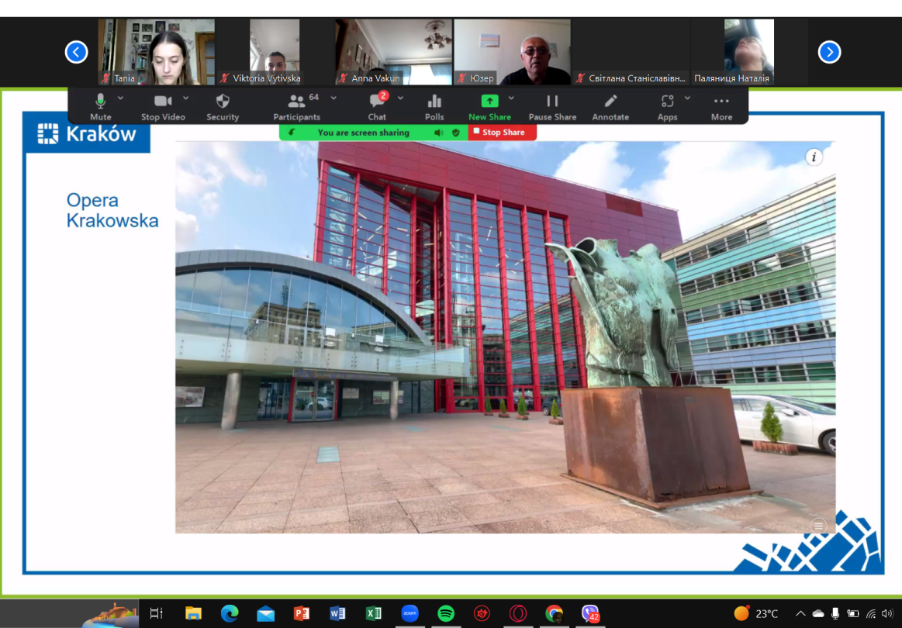Click the info 'i' icon on photo
This screenshot has height=628, width=902.
point(814,157)
